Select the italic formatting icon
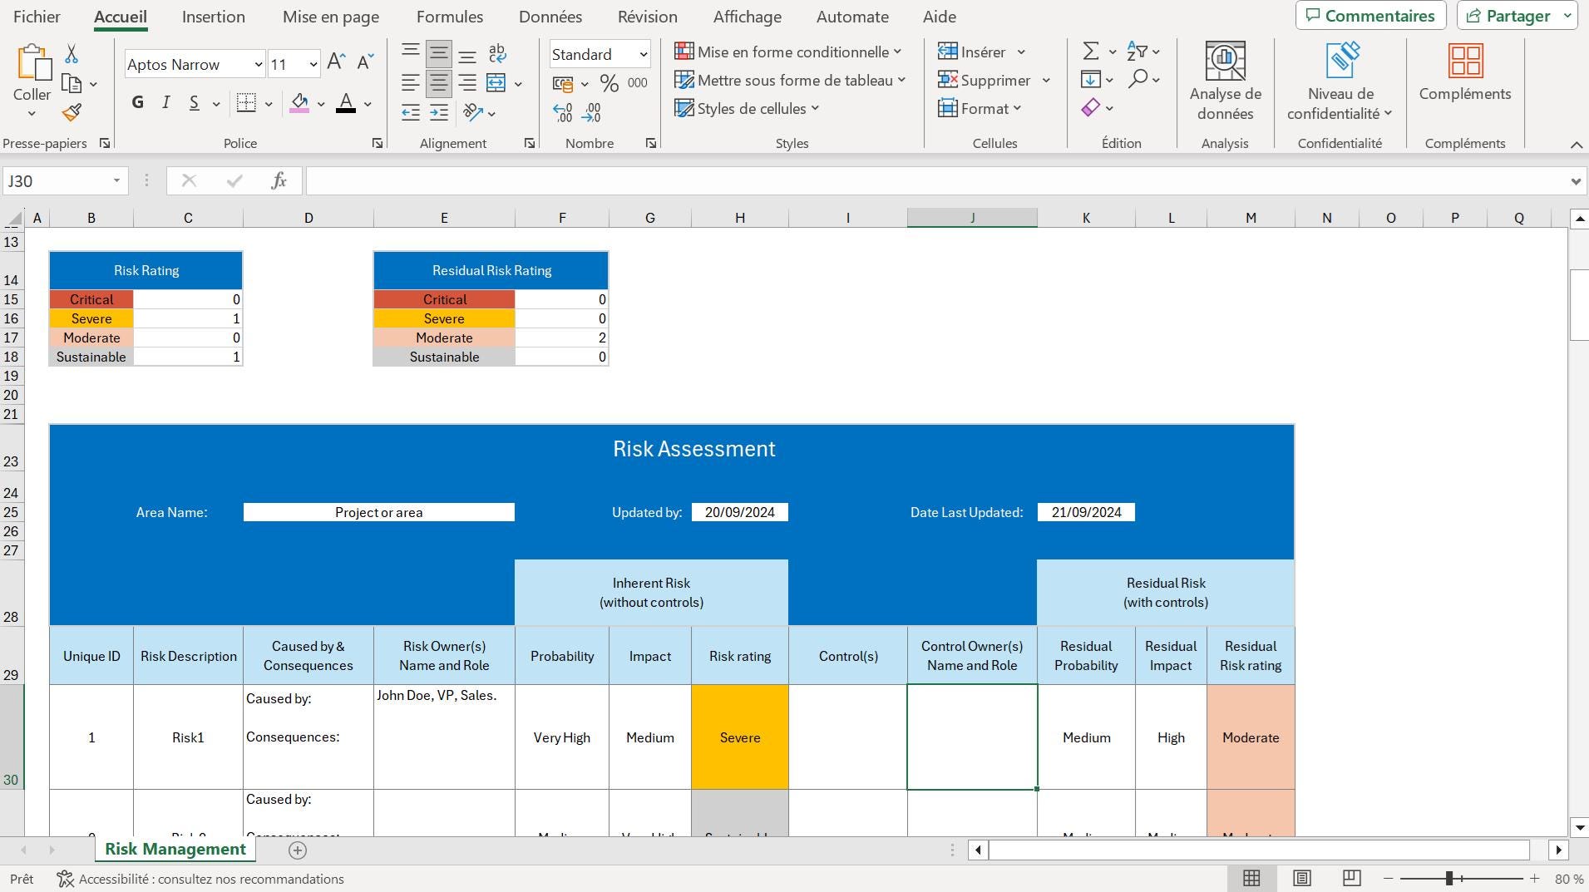1589x892 pixels. click(x=165, y=101)
